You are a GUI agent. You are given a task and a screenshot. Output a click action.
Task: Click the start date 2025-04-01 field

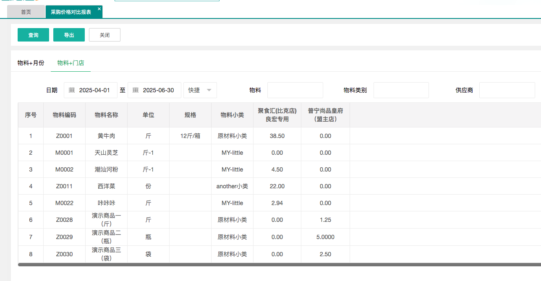coord(94,90)
